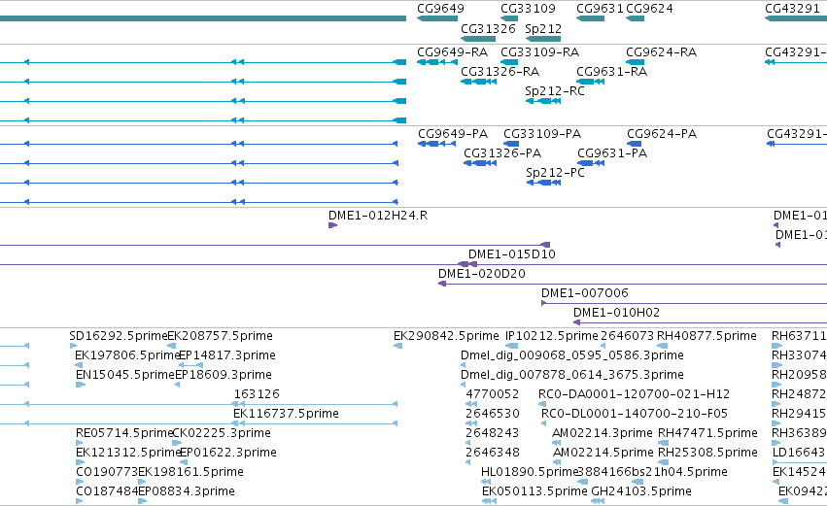Select the EP18609.3prime EST

(x=224, y=375)
